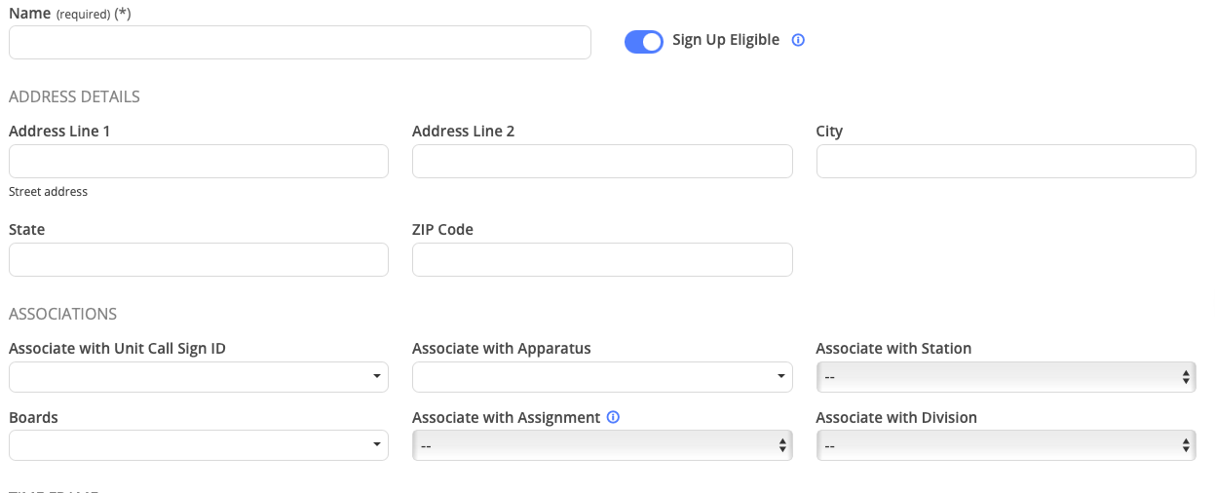Click the Station select stepper arrows
The image size is (1215, 493).
(1186, 377)
